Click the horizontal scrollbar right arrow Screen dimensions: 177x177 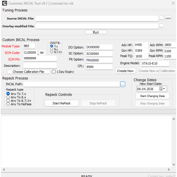[169, 169]
